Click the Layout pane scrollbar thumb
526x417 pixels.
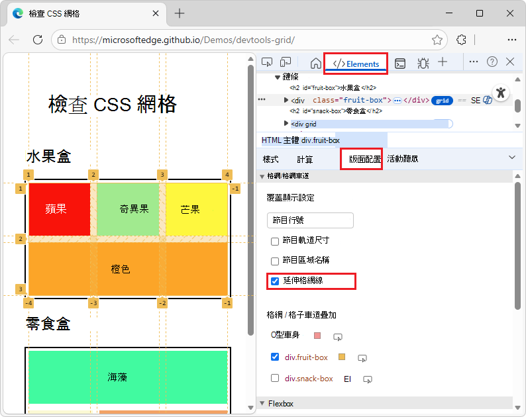pos(517,246)
